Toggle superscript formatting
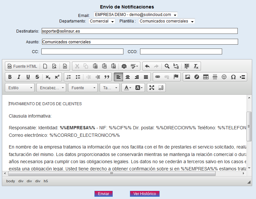Viewport: 256px width, 199px height. pos(57,77)
